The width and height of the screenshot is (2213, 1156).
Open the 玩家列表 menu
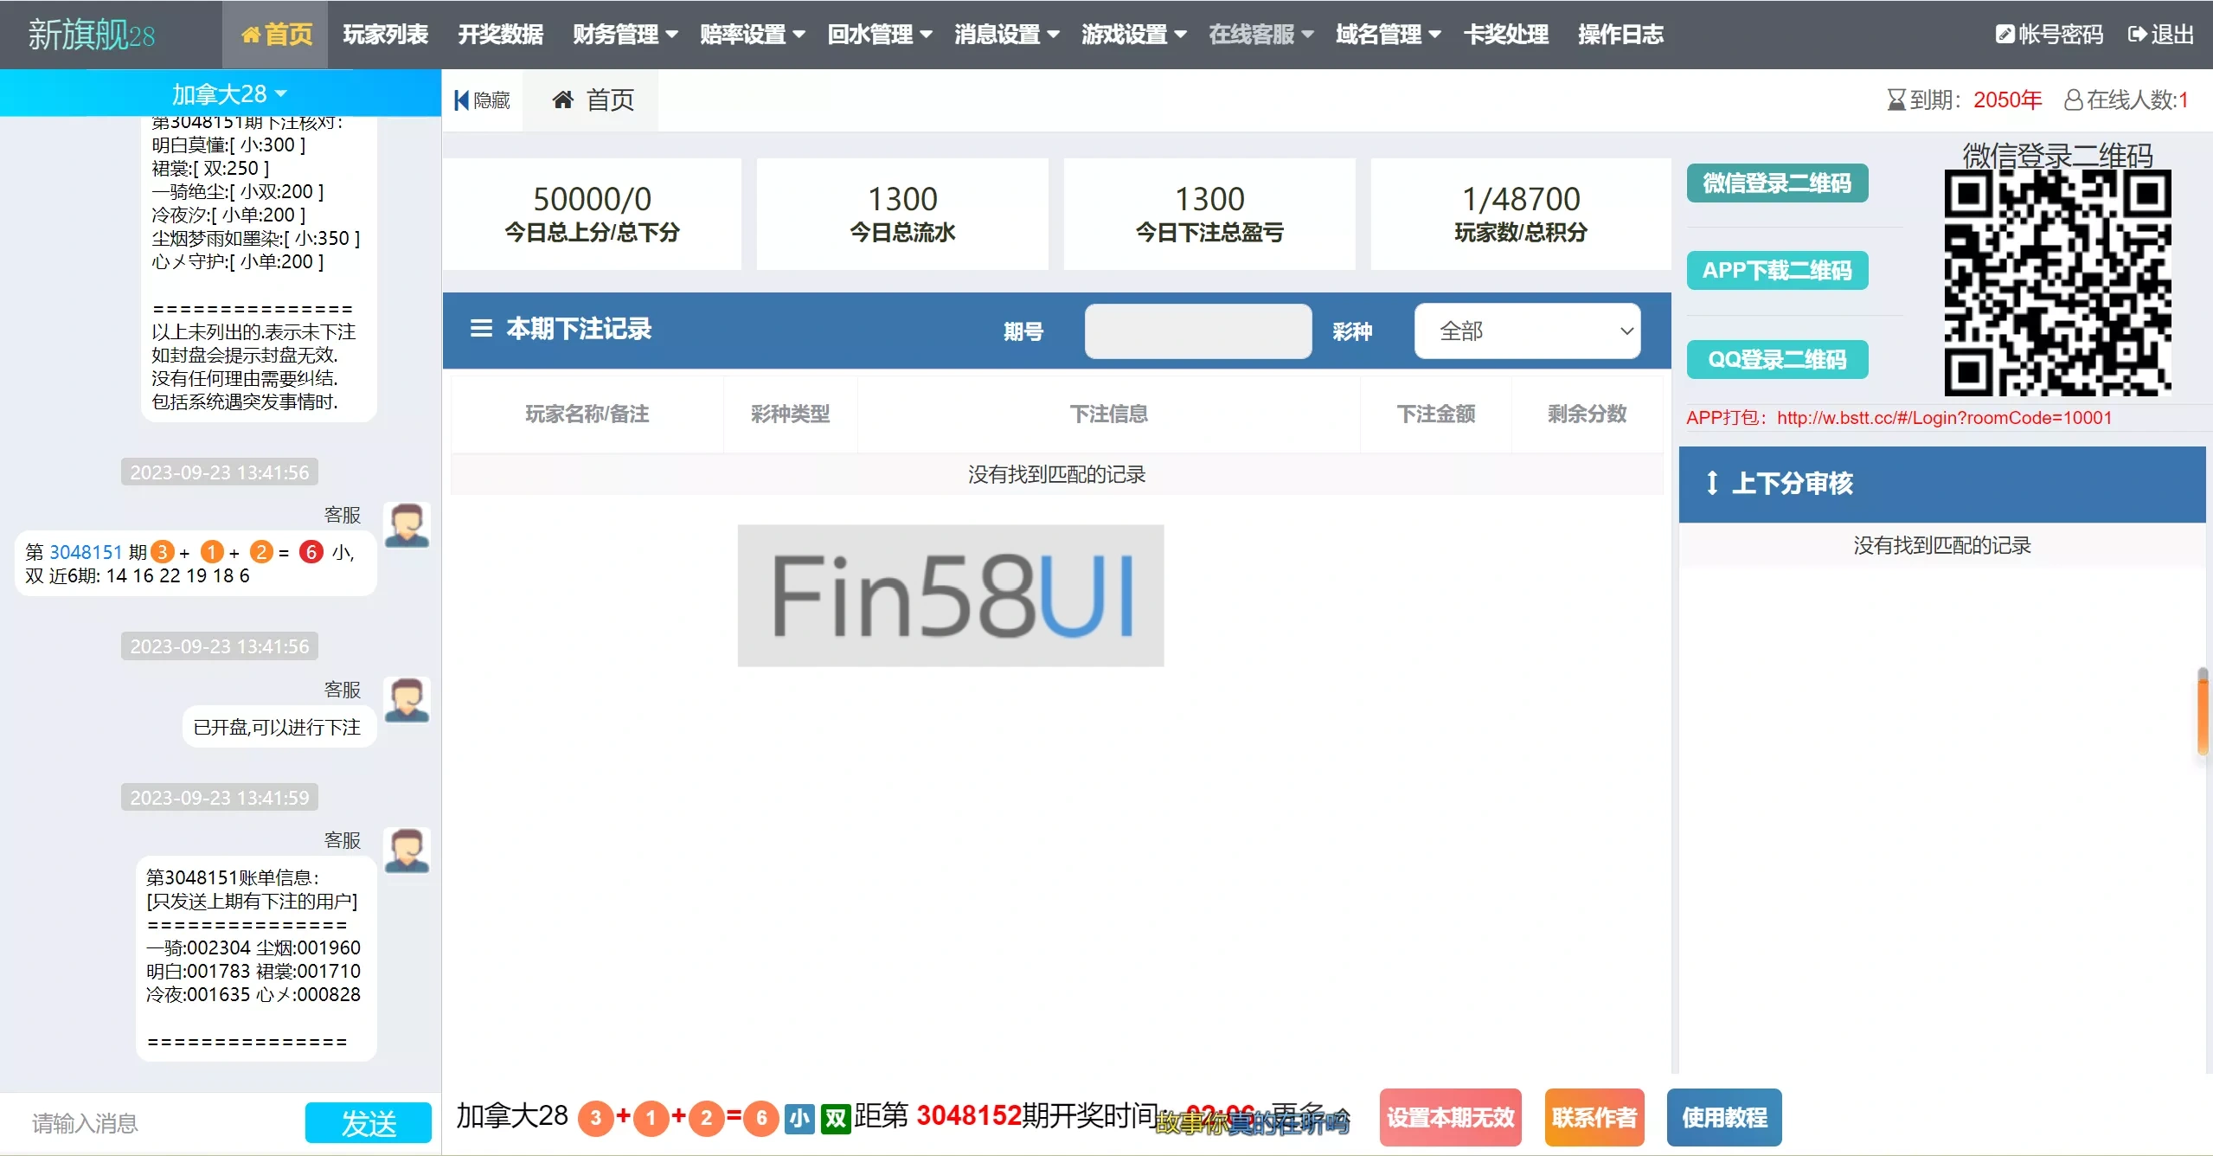click(x=384, y=34)
